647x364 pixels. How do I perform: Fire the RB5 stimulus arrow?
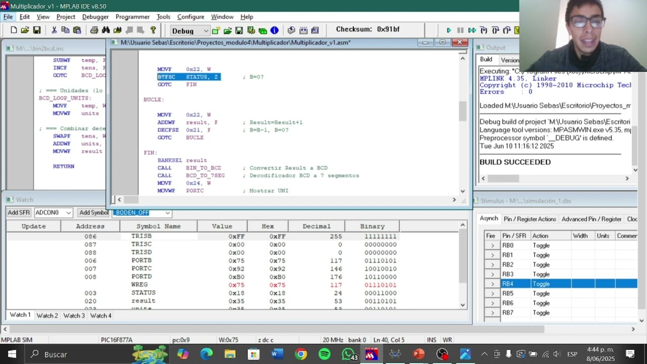pos(492,294)
